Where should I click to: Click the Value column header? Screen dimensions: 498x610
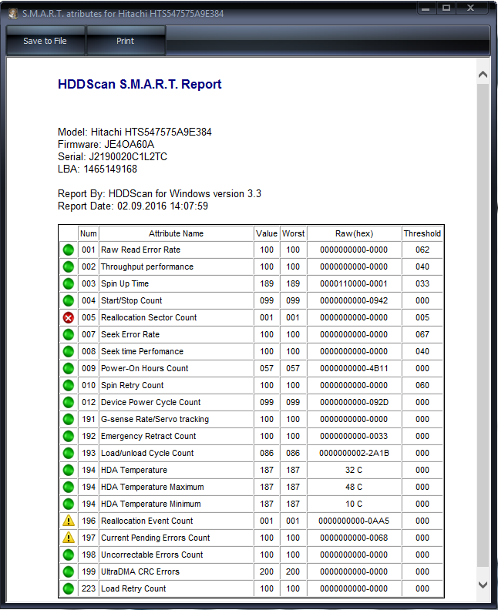click(x=267, y=233)
